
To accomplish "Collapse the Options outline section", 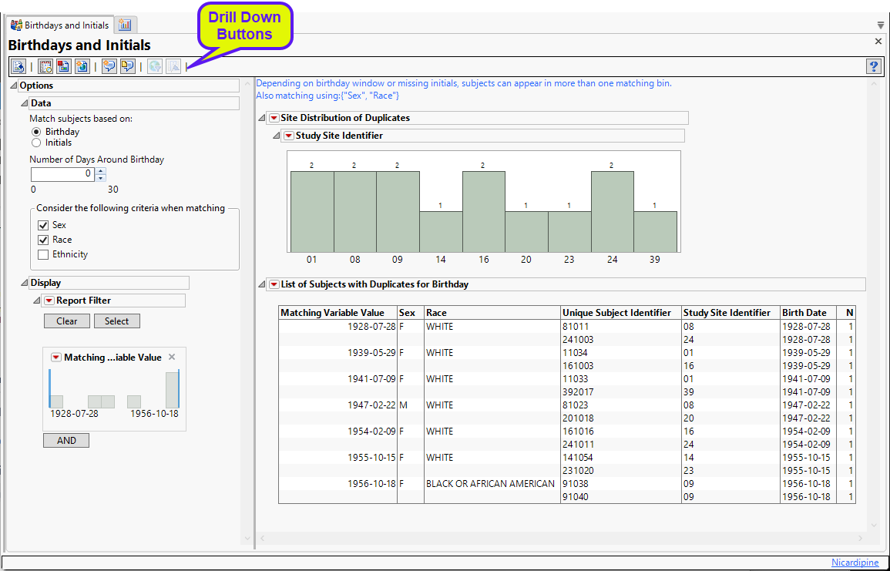I will [x=14, y=86].
